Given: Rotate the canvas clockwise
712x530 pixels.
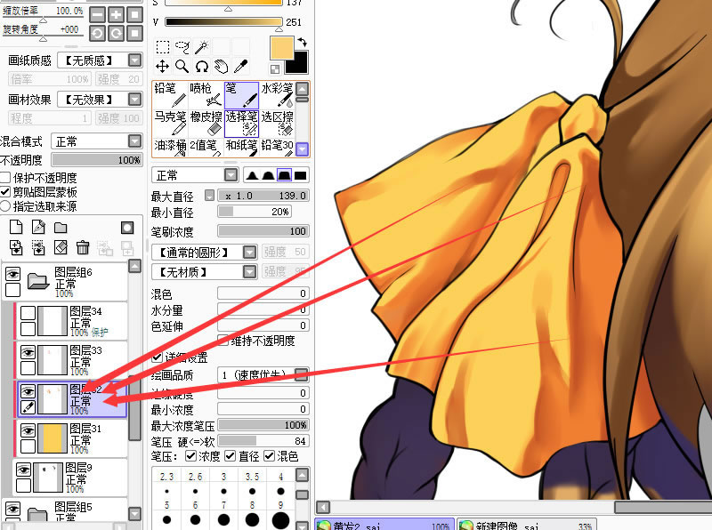Looking at the screenshot, I should [x=117, y=33].
